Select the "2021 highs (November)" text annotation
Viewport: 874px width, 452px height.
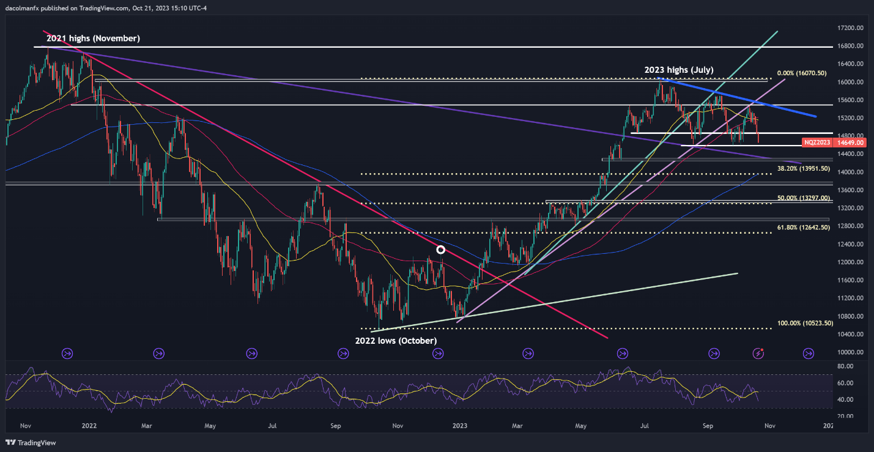tap(93, 39)
